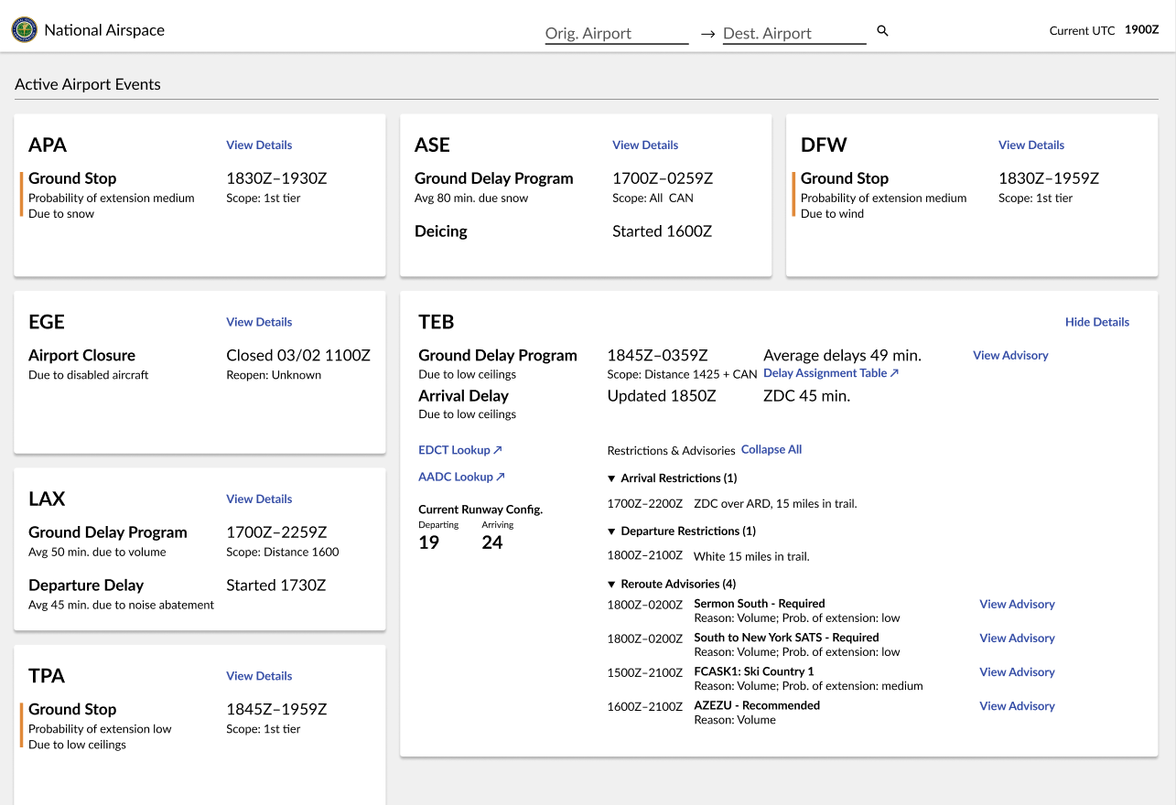
Task: Open View Details for DFW
Action: (1031, 145)
